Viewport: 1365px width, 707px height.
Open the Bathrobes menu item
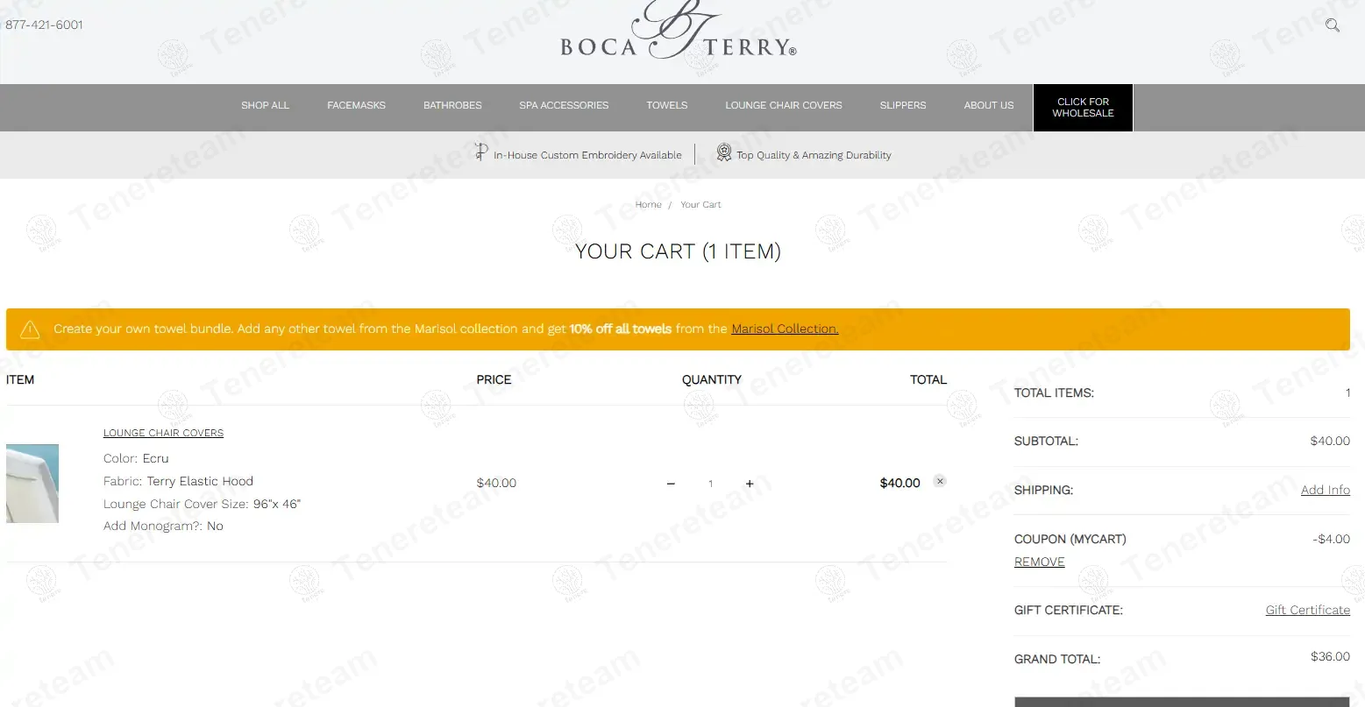(x=452, y=105)
